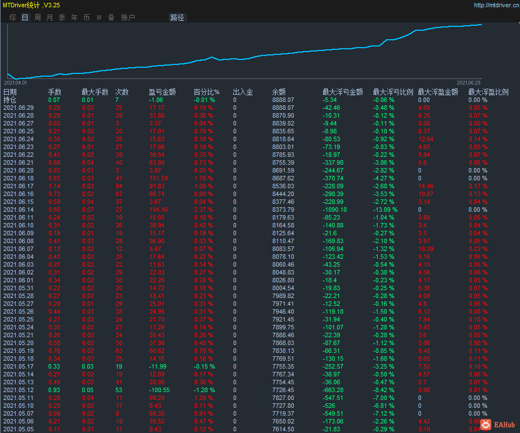Select the 2021.05.12 date row
Screen dimensions: 520x433
(x=18, y=390)
